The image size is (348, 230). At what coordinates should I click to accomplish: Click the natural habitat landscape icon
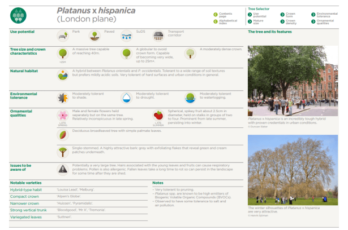pos(63,74)
